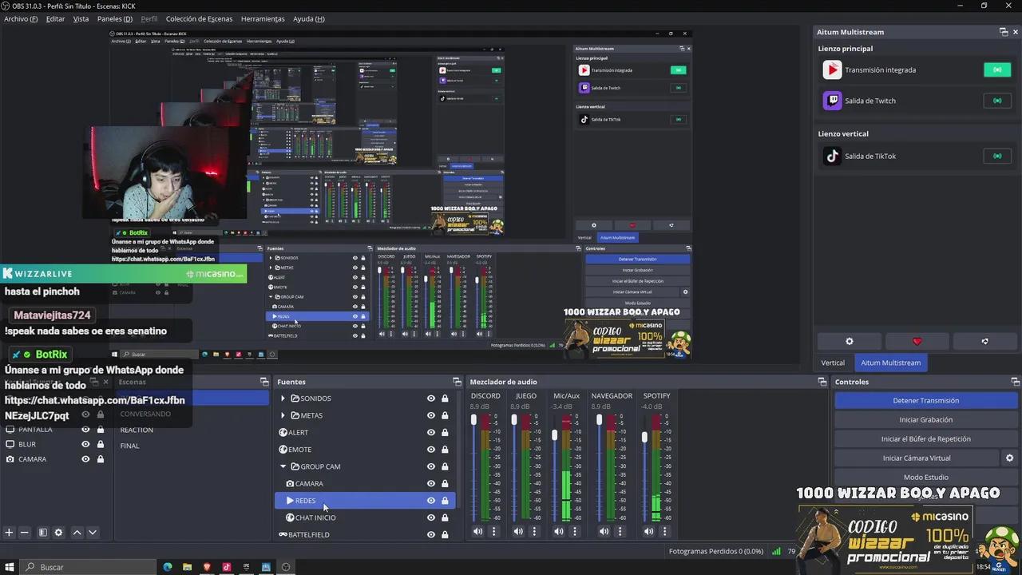1022x575 pixels.
Task: Expand the METAS folder
Action: click(283, 415)
